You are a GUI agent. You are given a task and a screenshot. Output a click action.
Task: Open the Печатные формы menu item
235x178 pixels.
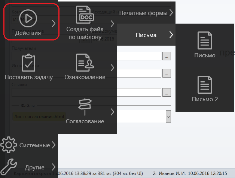click(x=143, y=13)
